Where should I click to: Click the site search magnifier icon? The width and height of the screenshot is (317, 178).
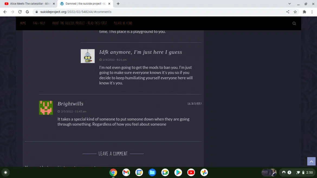(x=294, y=24)
